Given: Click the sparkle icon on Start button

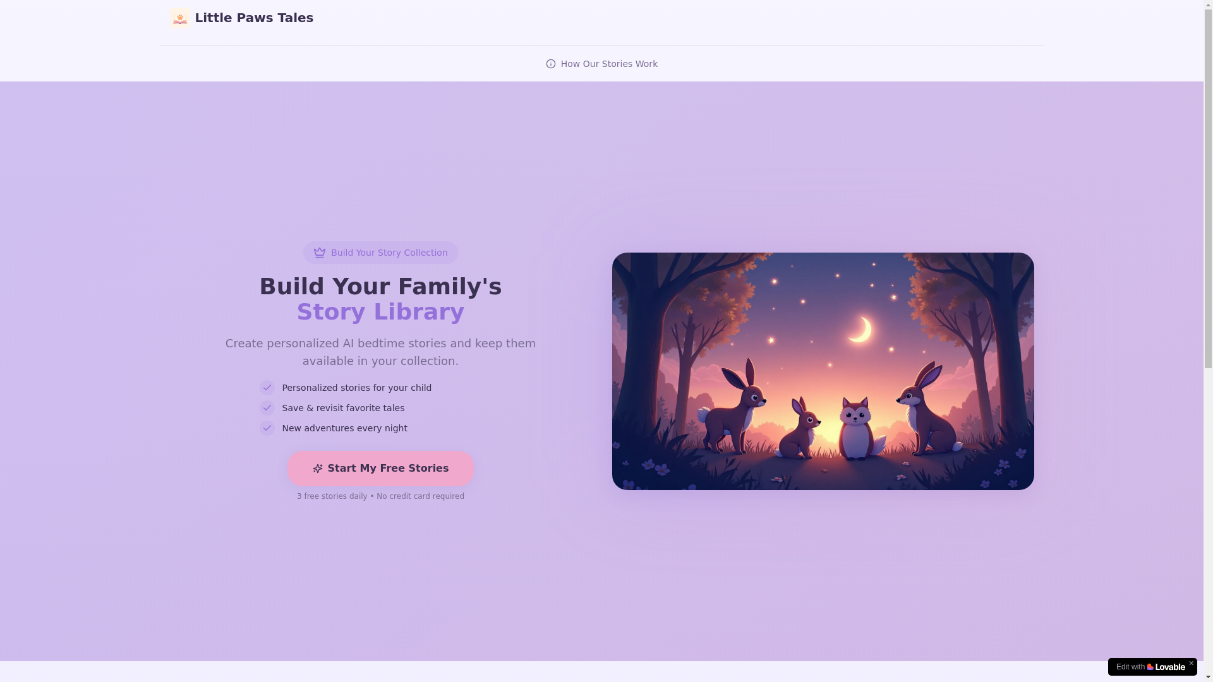Looking at the screenshot, I should click(x=318, y=469).
